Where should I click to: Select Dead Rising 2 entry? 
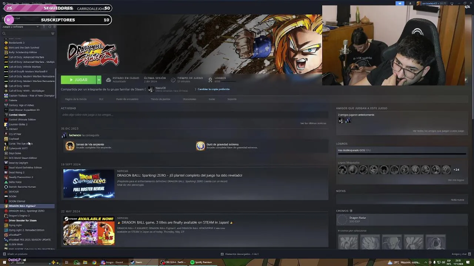coord(16,173)
